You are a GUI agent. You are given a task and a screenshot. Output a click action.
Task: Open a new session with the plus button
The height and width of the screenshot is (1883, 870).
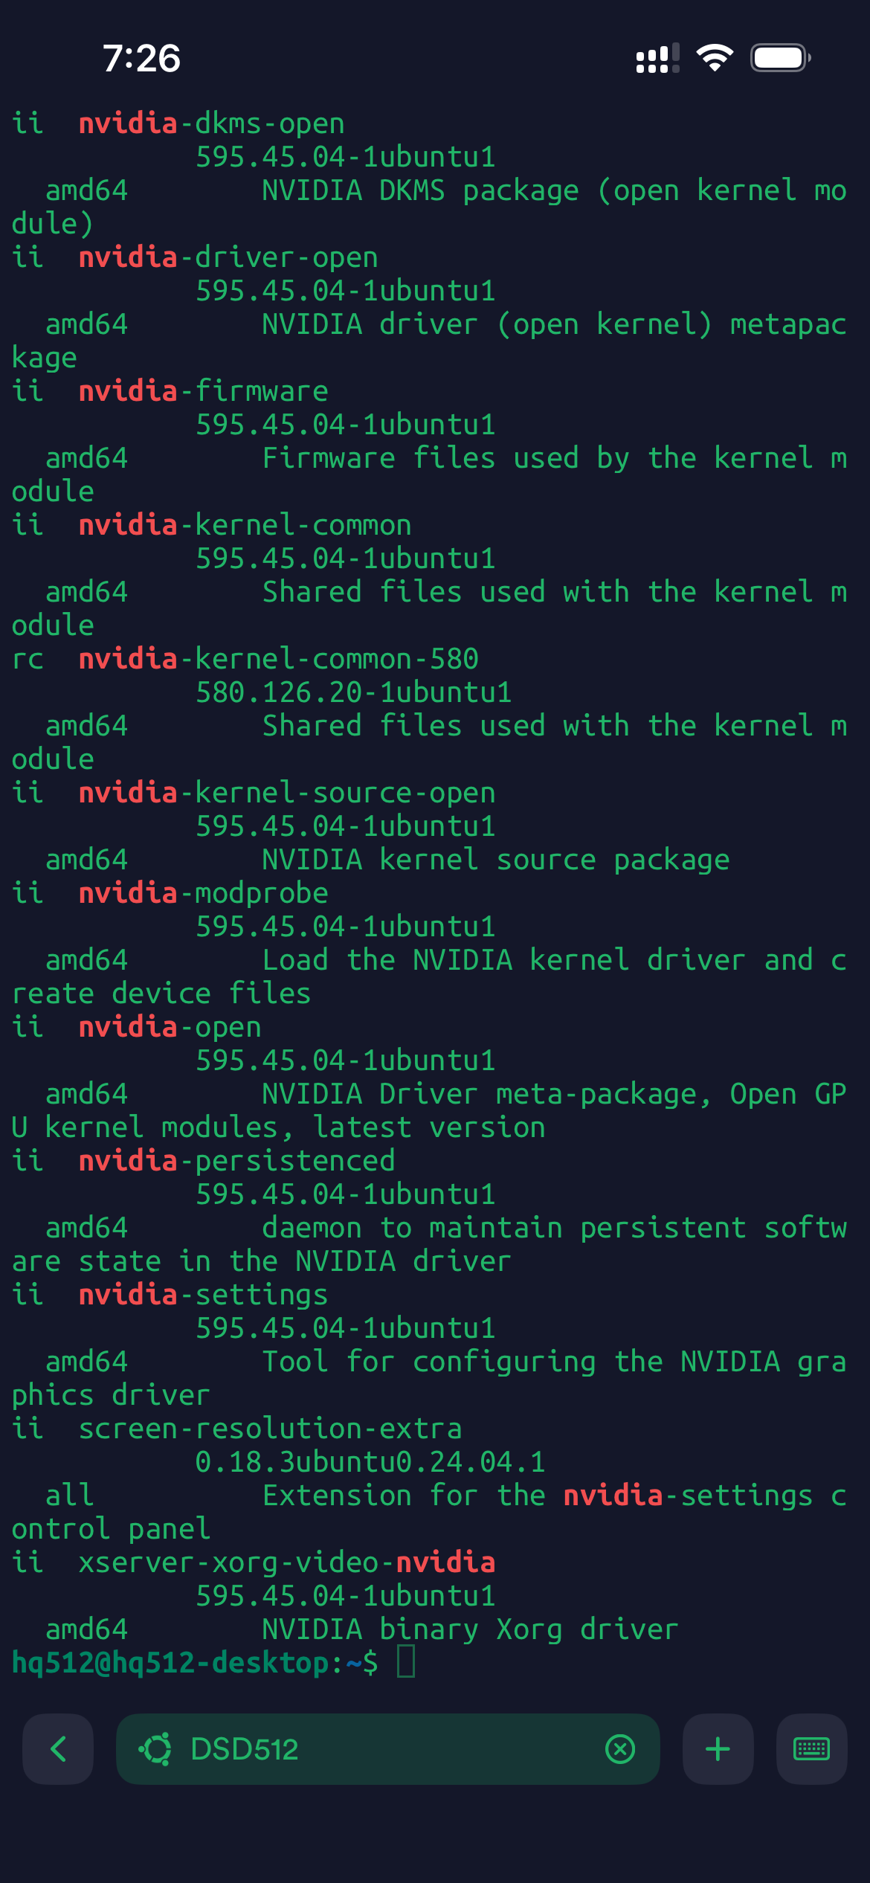click(718, 1749)
